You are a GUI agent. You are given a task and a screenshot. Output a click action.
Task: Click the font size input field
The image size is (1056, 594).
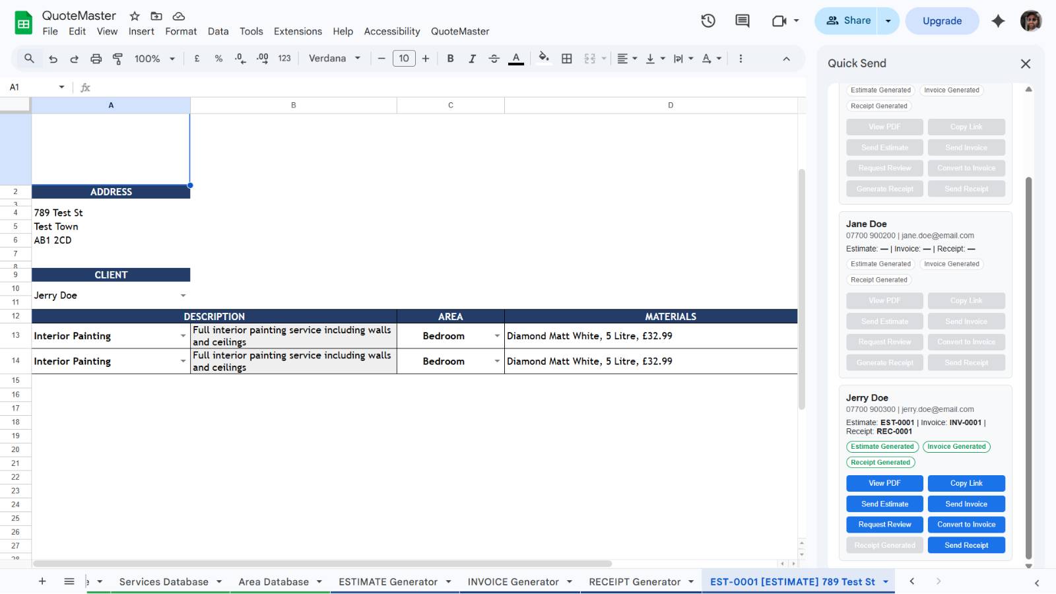coord(404,59)
